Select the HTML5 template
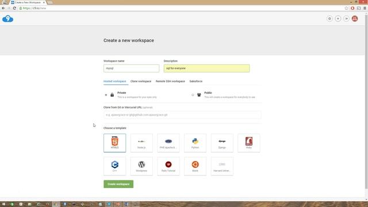Image resolution: width=368 pixels, height=207 pixels. click(115, 143)
